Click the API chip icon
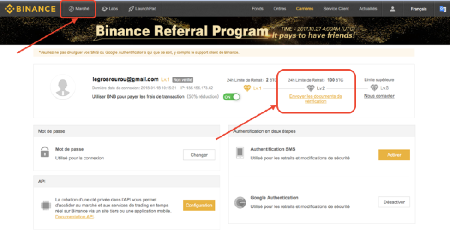 (x=46, y=205)
